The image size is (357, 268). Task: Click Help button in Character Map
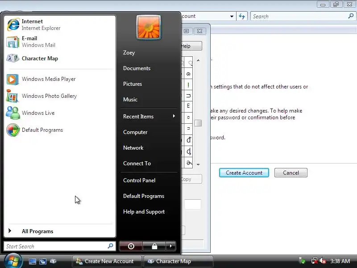pos(191,46)
